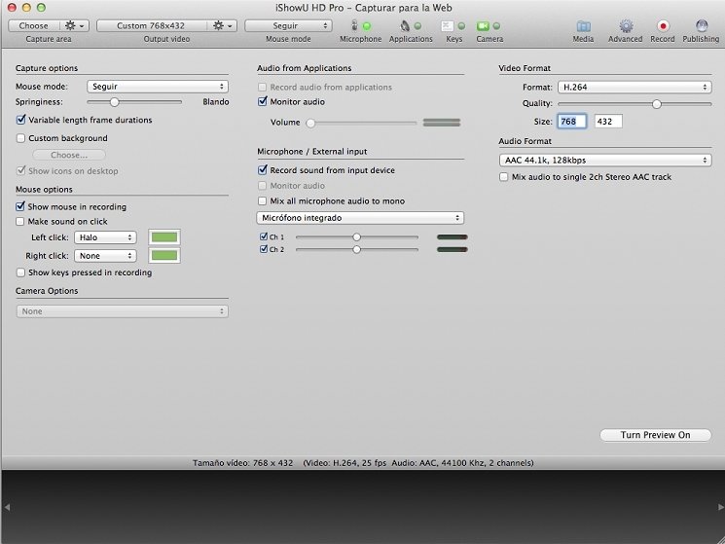Toggle the Applications status indicator light
The height and width of the screenshot is (544, 725).
click(x=418, y=26)
